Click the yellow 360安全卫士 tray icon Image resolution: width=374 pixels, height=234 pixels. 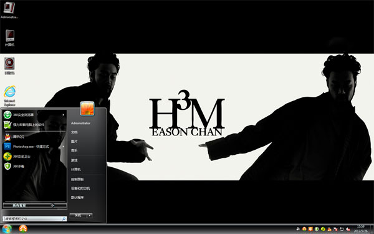pyautogui.click(x=323, y=229)
